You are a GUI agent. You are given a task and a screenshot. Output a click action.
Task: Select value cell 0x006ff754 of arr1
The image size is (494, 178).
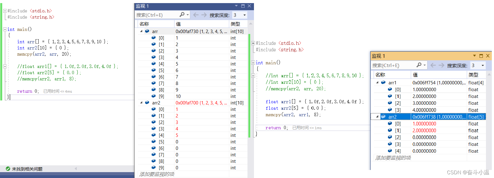(x=439, y=83)
